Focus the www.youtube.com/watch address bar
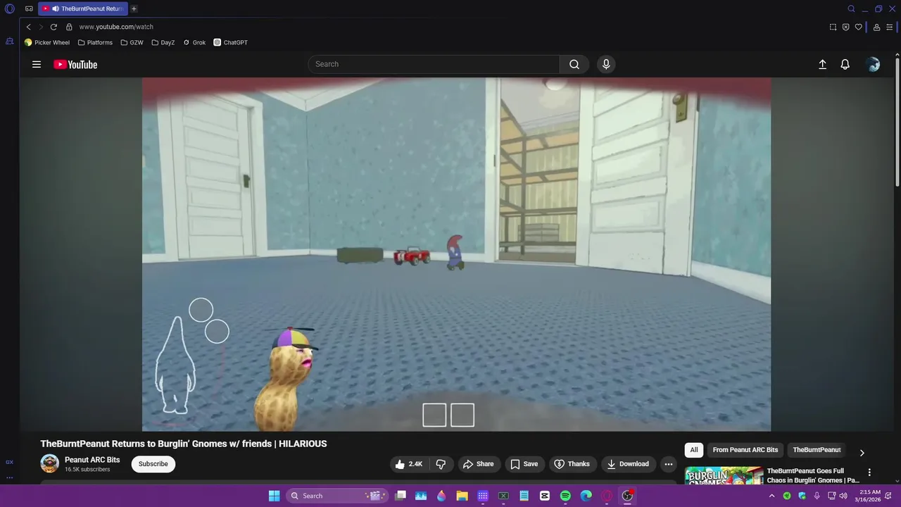901x507 pixels. pos(450,27)
